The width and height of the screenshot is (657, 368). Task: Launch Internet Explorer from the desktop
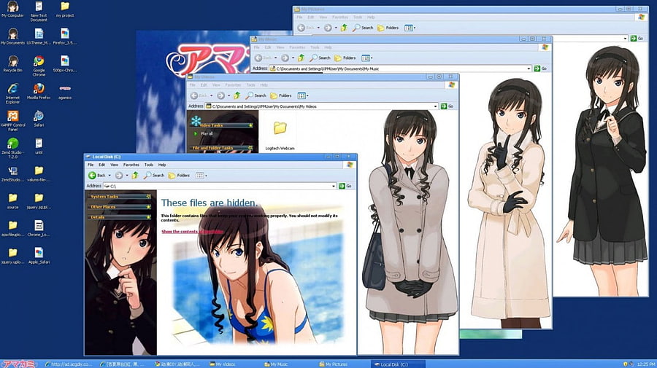click(12, 94)
